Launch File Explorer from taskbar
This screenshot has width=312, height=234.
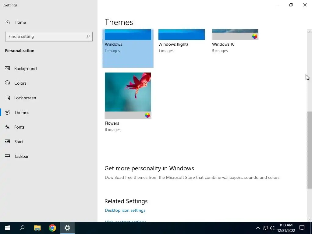37,228
